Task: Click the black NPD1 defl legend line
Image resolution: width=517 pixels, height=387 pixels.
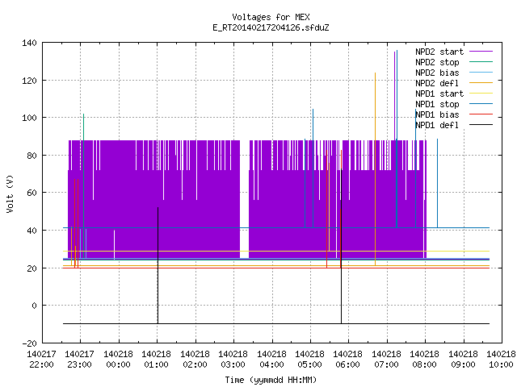Action: (481, 125)
